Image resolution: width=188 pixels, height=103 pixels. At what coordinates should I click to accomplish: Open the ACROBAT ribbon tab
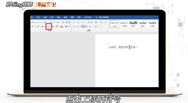point(88,17)
